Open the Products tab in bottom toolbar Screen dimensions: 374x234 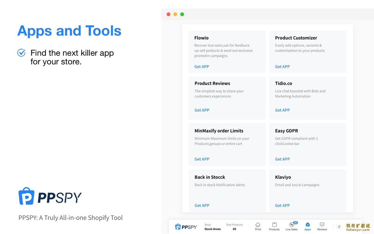[x=274, y=226]
